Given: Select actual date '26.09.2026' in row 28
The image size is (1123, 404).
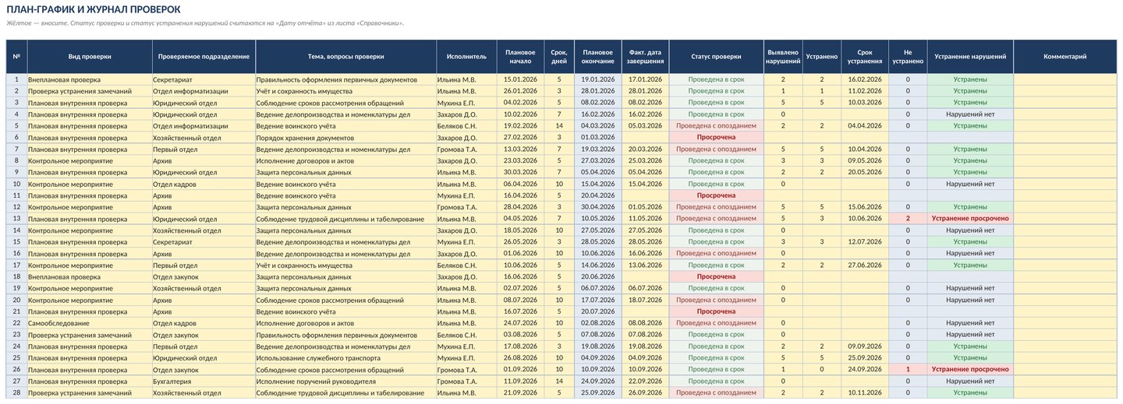Looking at the screenshot, I should point(645,393).
